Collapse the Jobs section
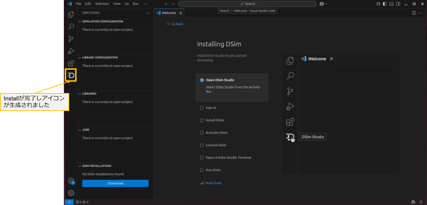 [x=115, y=130]
